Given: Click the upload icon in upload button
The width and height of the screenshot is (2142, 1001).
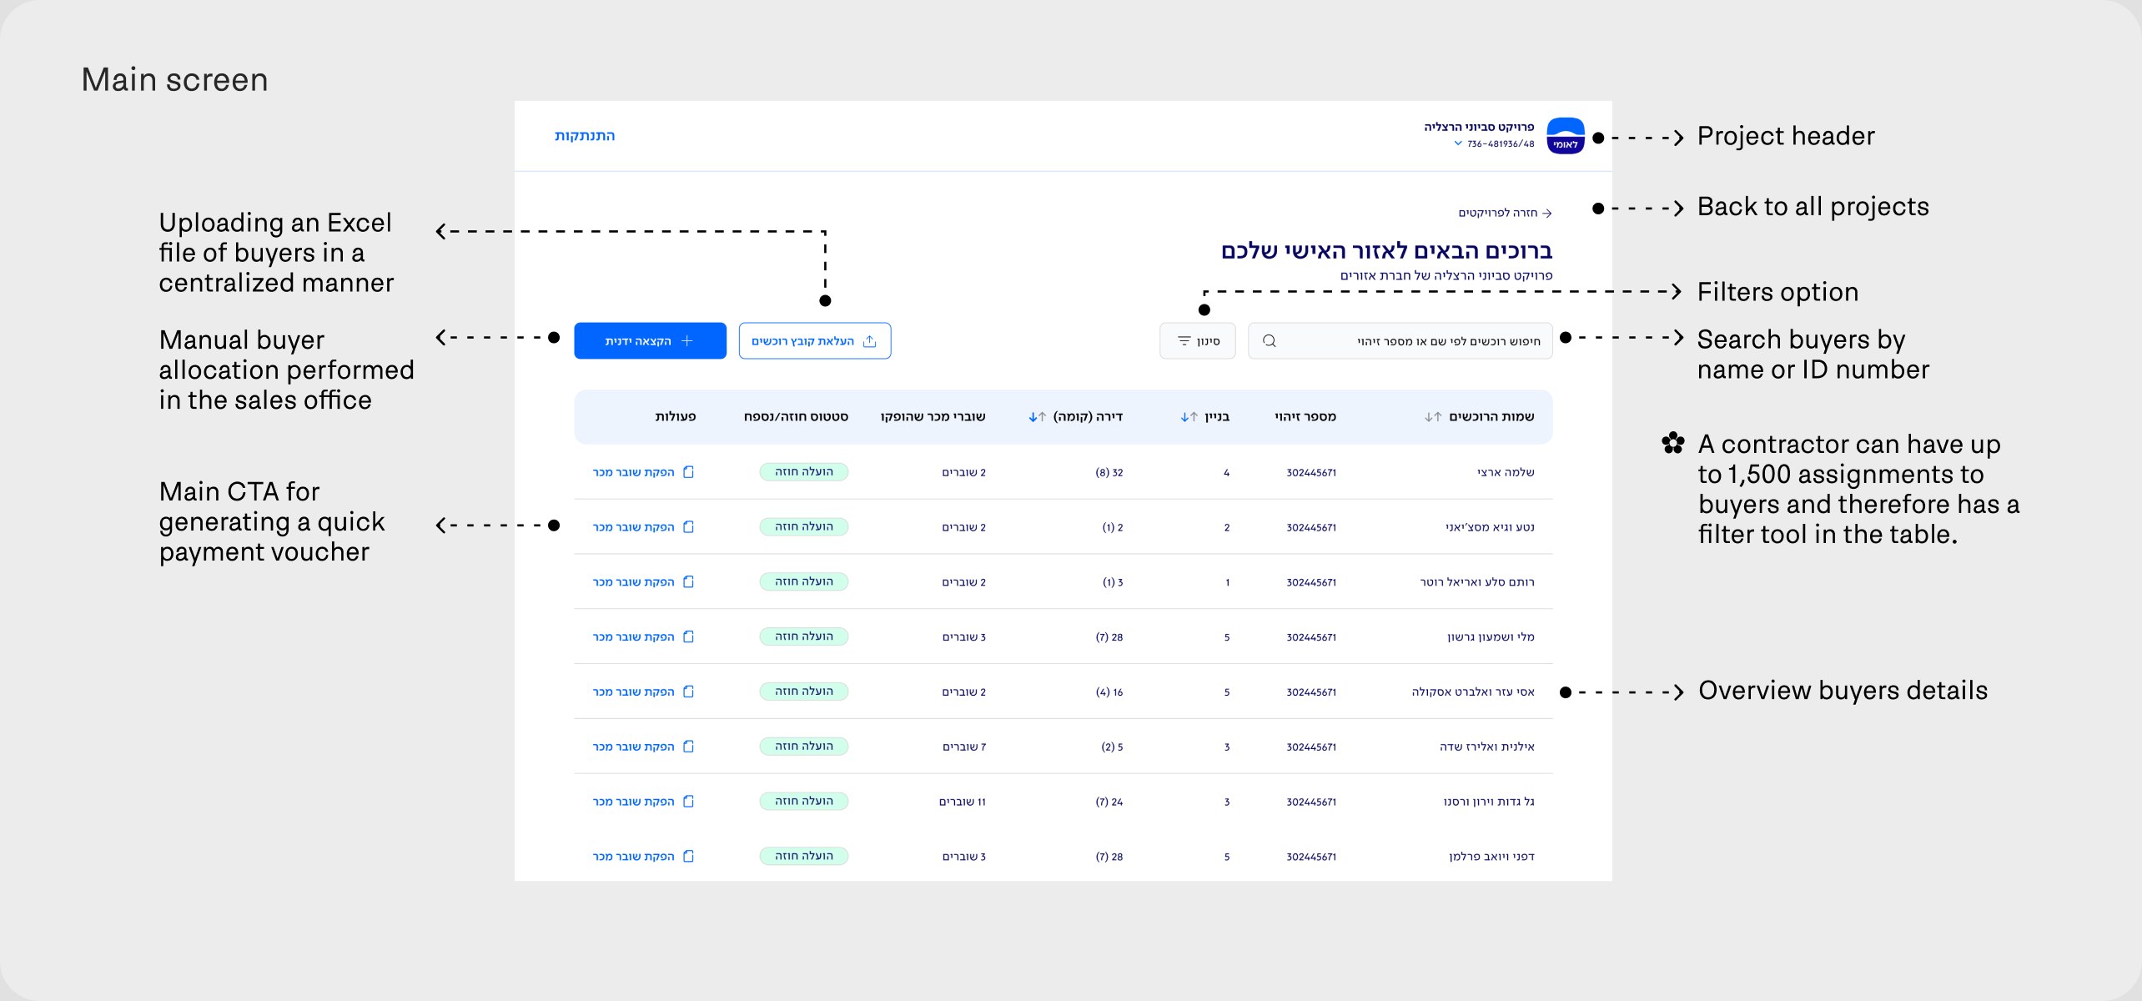Looking at the screenshot, I should point(870,341).
